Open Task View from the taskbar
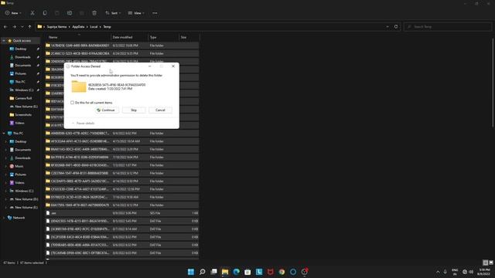Image resolution: width=495 pixels, height=278 pixels. tap(213, 272)
